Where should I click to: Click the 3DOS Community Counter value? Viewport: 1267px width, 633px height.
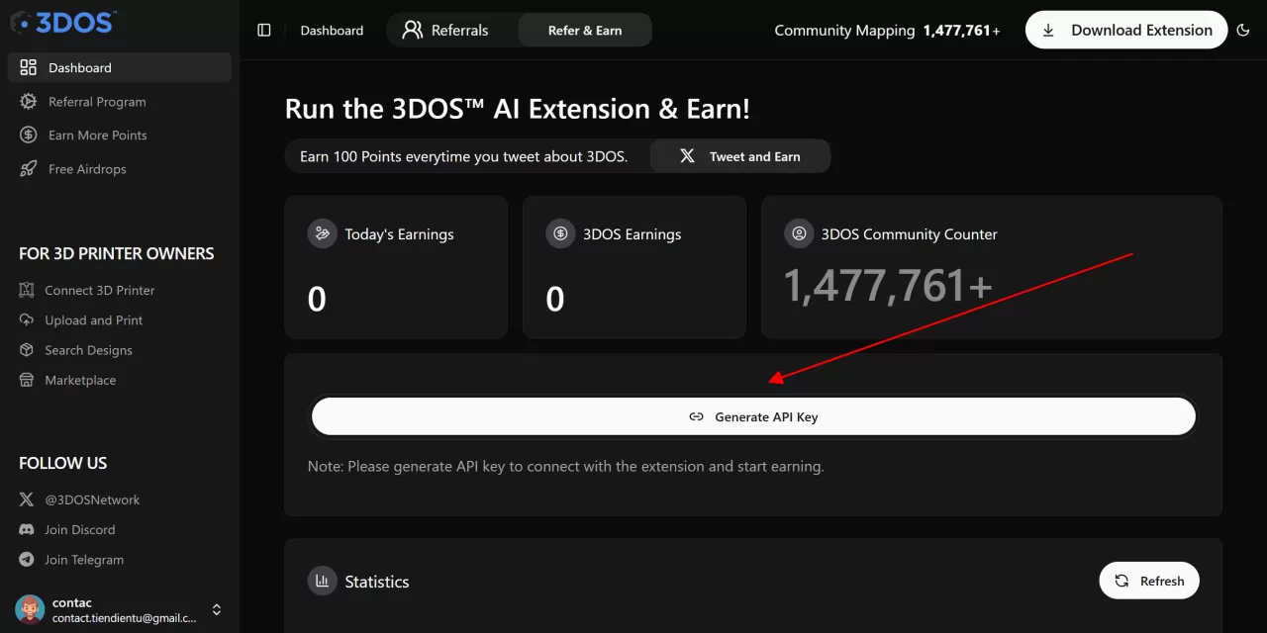[888, 286]
